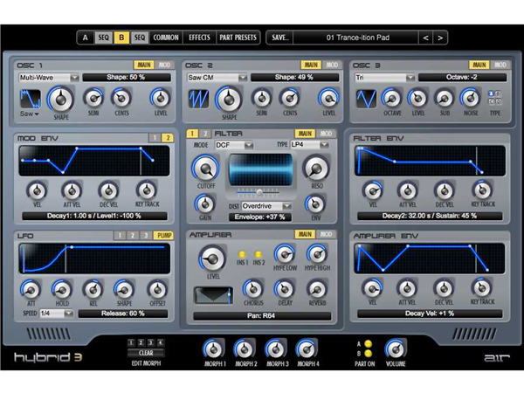Image resolution: width=524 pixels, height=393 pixels.
Task: Switch to the Effects tab
Action: (x=199, y=38)
